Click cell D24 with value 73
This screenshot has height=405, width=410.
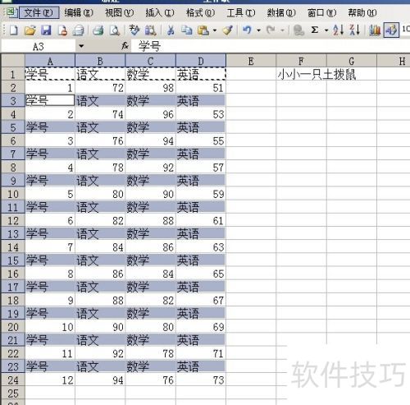(x=201, y=380)
